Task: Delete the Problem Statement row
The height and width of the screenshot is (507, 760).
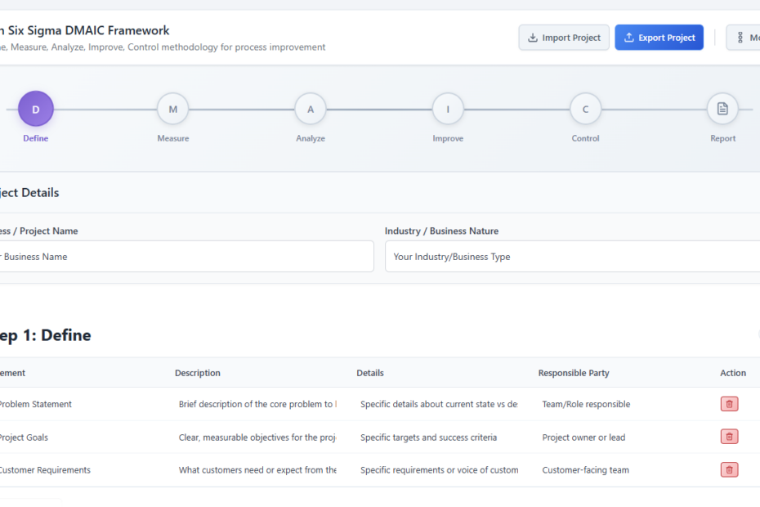Action: (729, 404)
